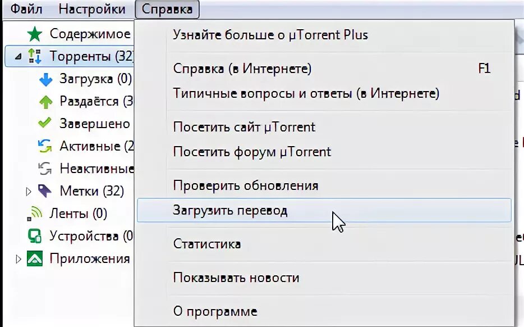Select Раздаётся category
Image resolution: width=524 pixels, height=327 pixels.
[96, 101]
